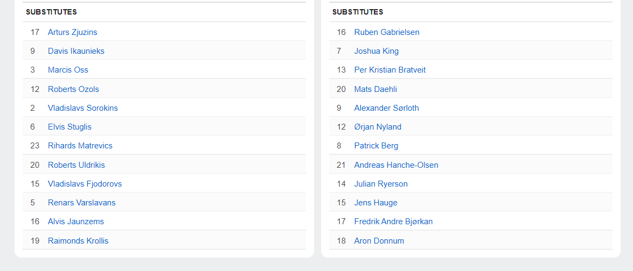Open Rihards Matrevics link
Image resolution: width=633 pixels, height=271 pixels.
coord(80,146)
